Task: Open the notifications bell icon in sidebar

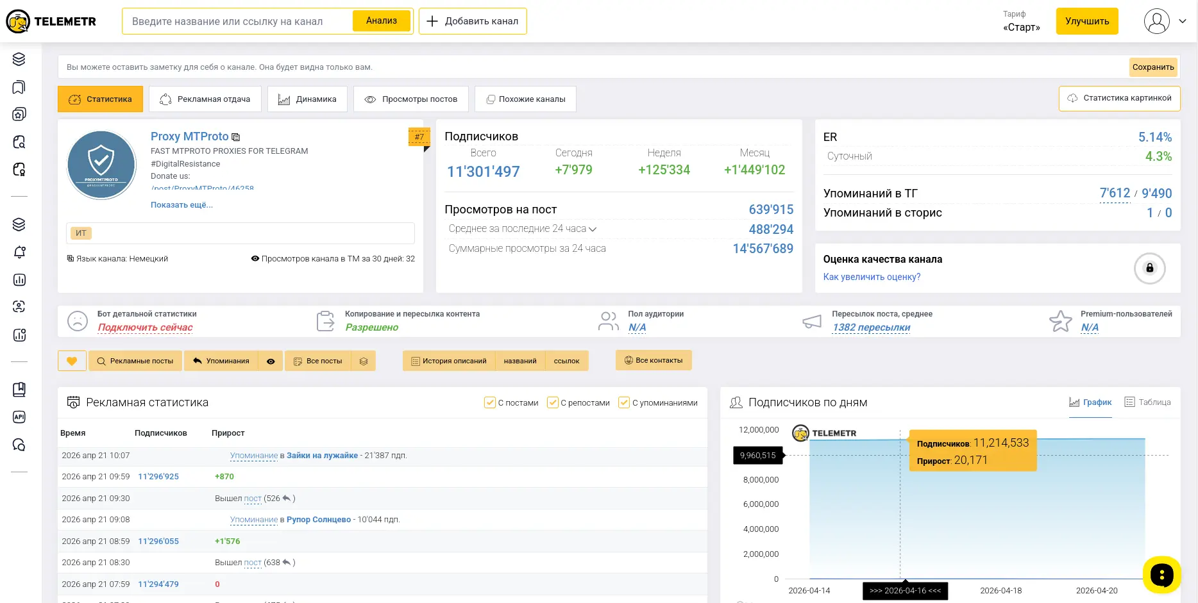Action: [19, 252]
